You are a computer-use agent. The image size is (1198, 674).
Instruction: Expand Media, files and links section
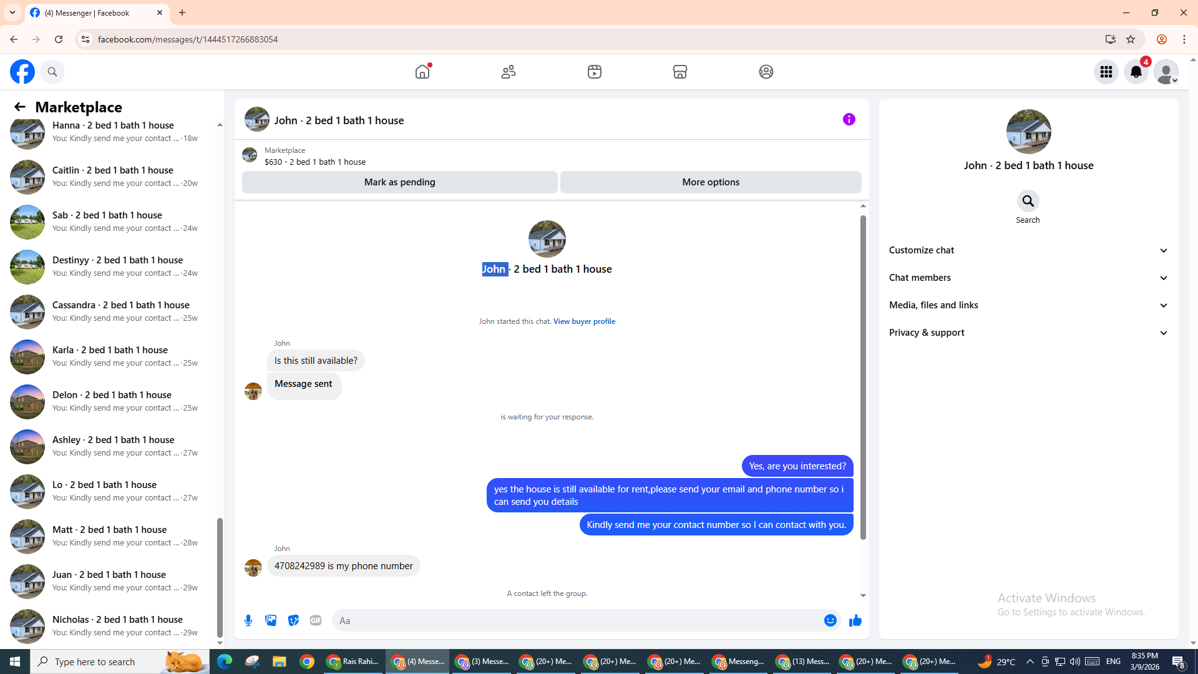(x=1028, y=305)
